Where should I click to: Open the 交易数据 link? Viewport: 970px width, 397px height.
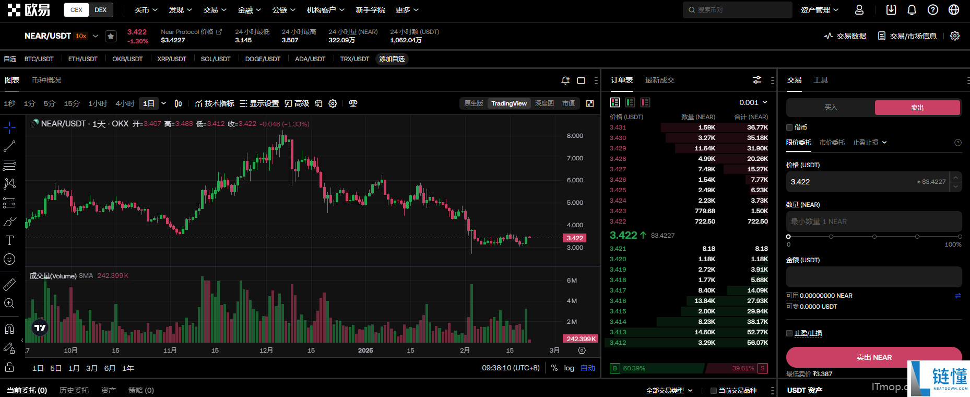[x=845, y=36]
